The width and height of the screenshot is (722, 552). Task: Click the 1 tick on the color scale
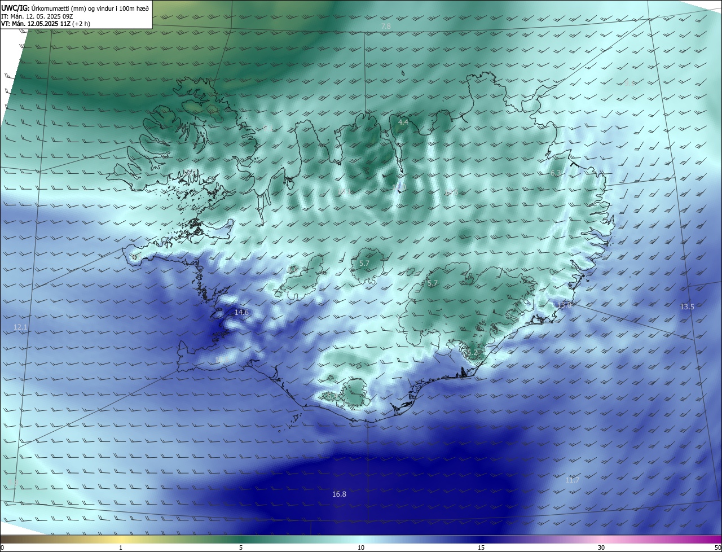(x=121, y=547)
